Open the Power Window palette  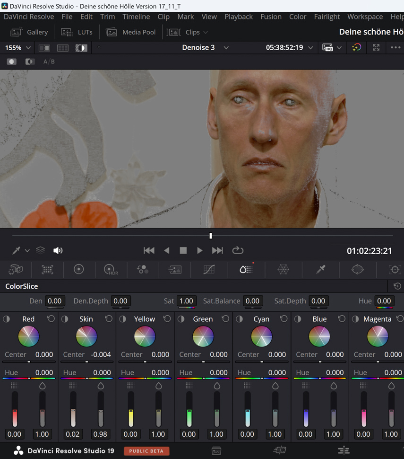click(x=358, y=269)
